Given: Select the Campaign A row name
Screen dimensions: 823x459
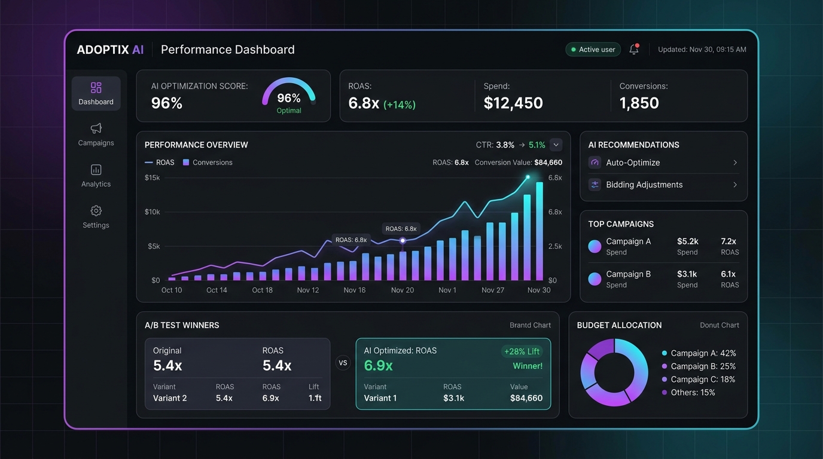Looking at the screenshot, I should pyautogui.click(x=628, y=241).
